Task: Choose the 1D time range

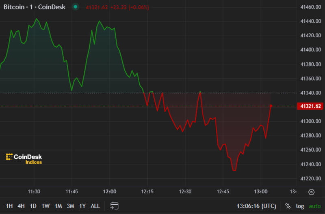Action: click(33, 206)
